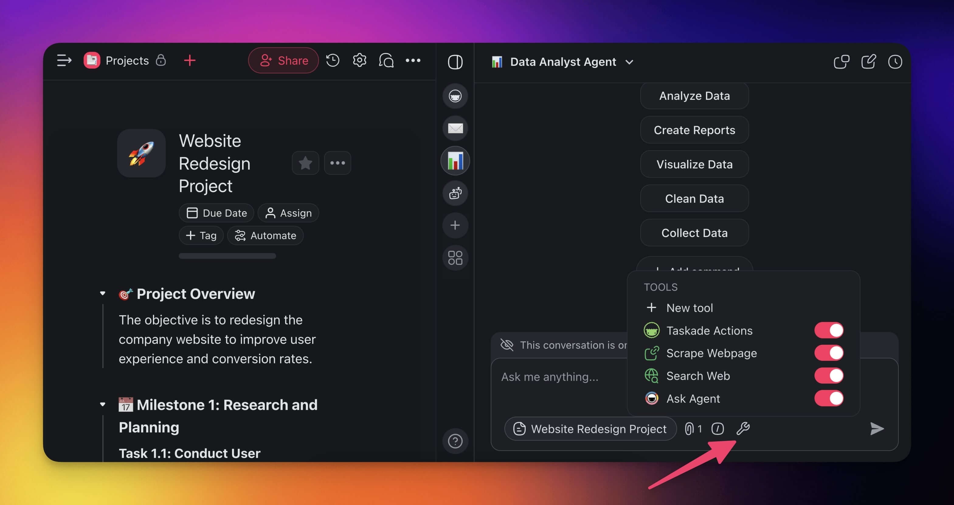The height and width of the screenshot is (505, 954).
Task: Select the Data Analyst chart agent in sidebar
Action: [455, 161]
